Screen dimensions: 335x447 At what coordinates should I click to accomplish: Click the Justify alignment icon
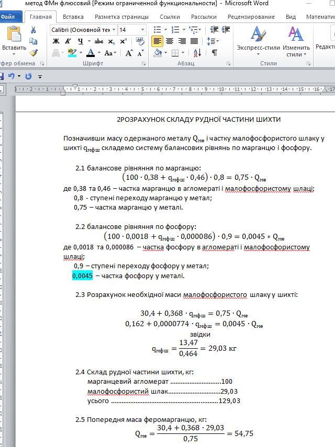click(194, 41)
